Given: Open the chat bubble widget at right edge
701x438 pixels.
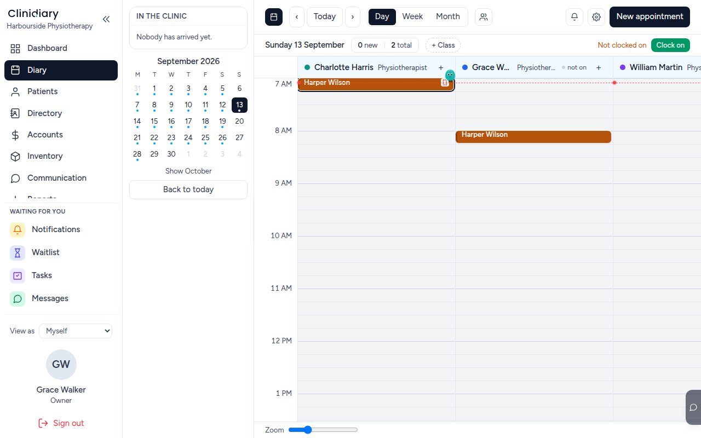Looking at the screenshot, I should tap(693, 407).
